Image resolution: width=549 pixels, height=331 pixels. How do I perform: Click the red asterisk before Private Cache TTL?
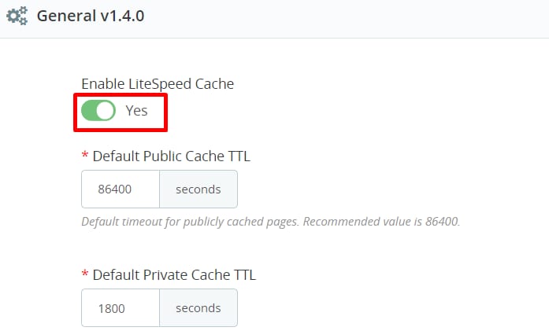click(85, 275)
